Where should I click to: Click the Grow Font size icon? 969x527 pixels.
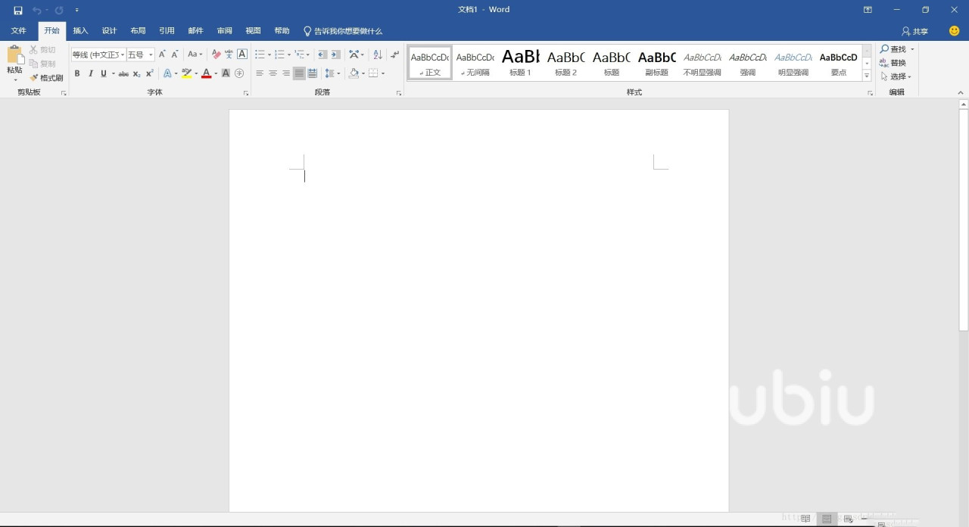162,55
